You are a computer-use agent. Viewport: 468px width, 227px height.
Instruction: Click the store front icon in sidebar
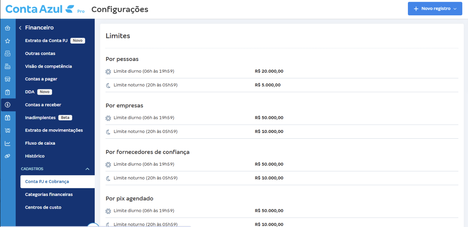tap(8, 79)
